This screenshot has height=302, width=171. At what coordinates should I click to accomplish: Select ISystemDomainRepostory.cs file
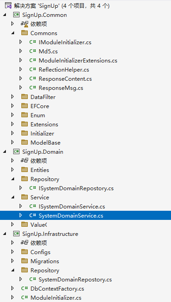(x=76, y=188)
